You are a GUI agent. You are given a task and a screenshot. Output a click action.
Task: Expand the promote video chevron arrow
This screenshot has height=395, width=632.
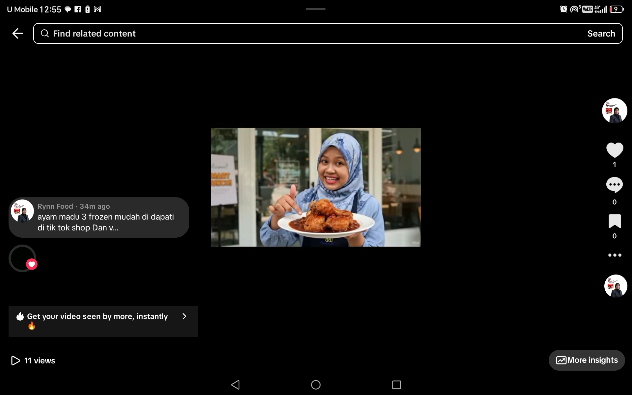click(184, 316)
